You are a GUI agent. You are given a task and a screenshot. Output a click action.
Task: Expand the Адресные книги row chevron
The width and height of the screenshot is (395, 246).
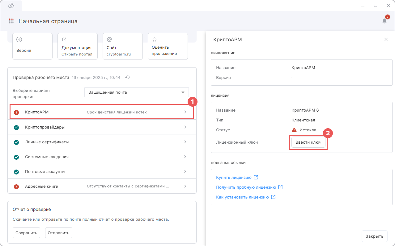pyautogui.click(x=185, y=186)
